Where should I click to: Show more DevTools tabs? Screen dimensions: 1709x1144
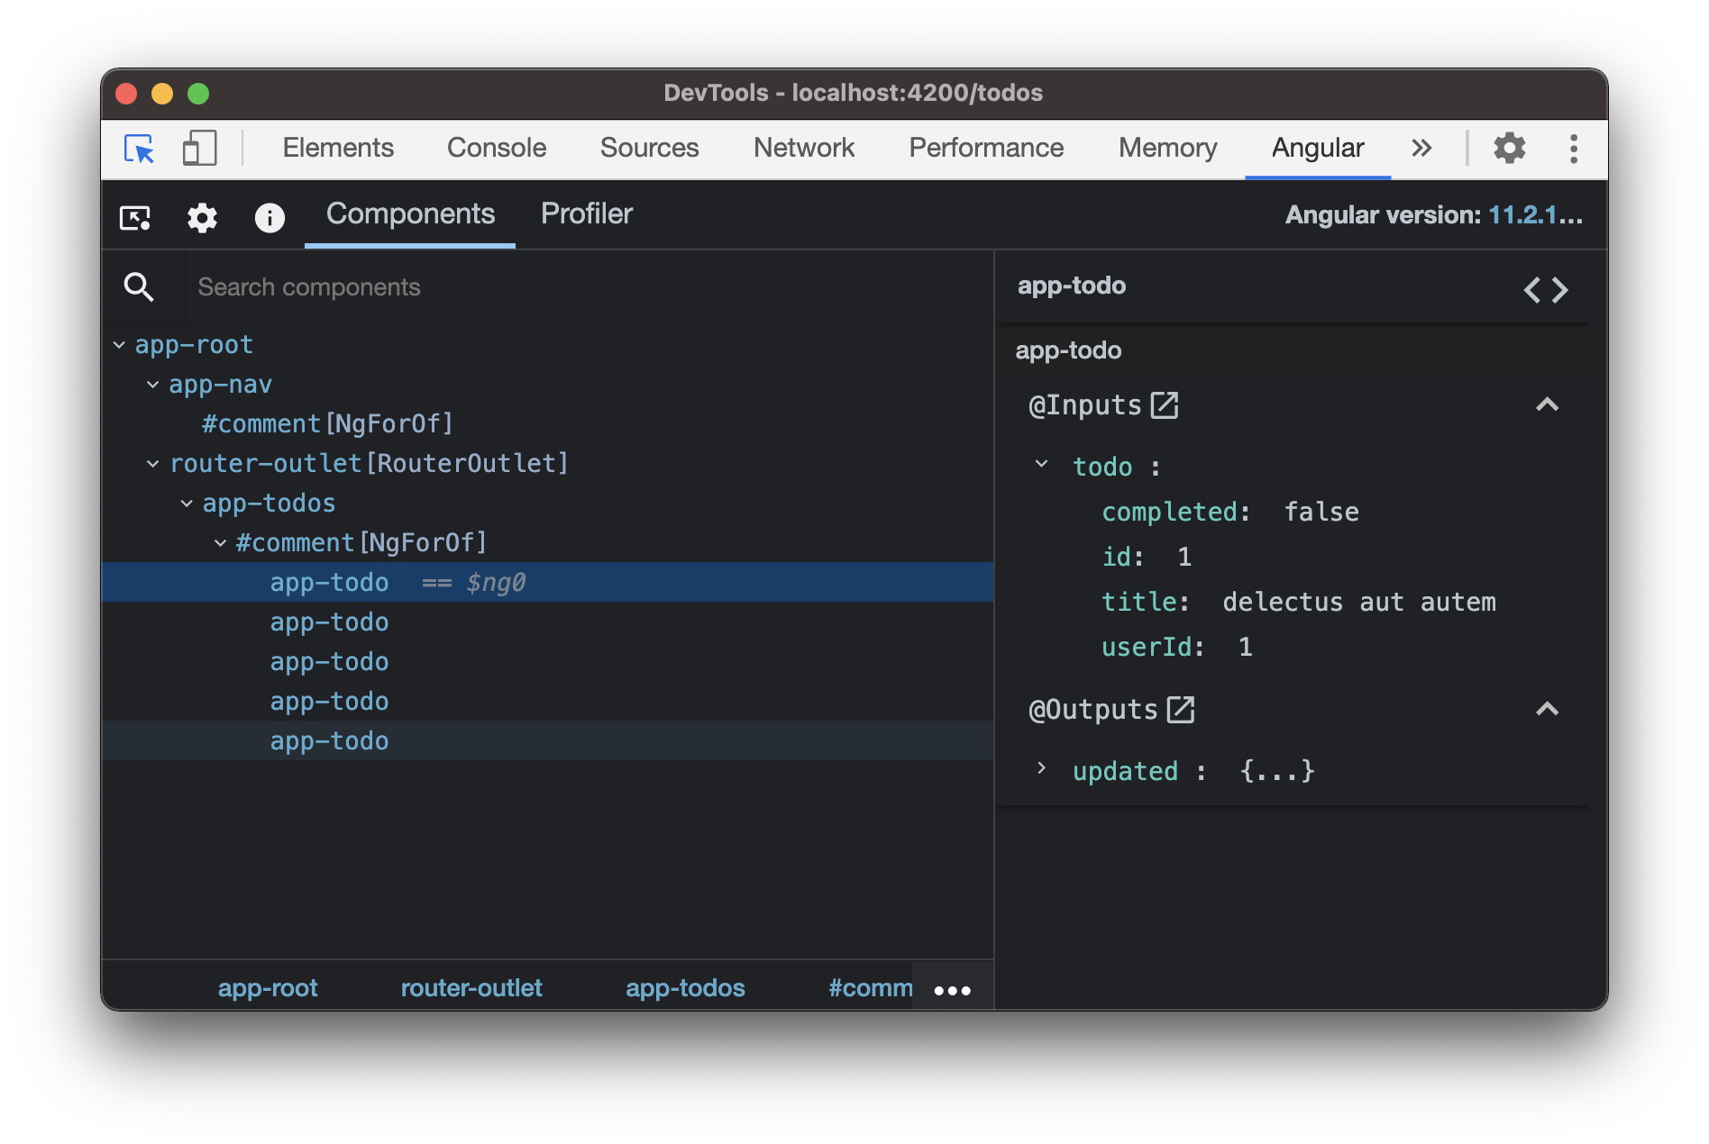1421,149
